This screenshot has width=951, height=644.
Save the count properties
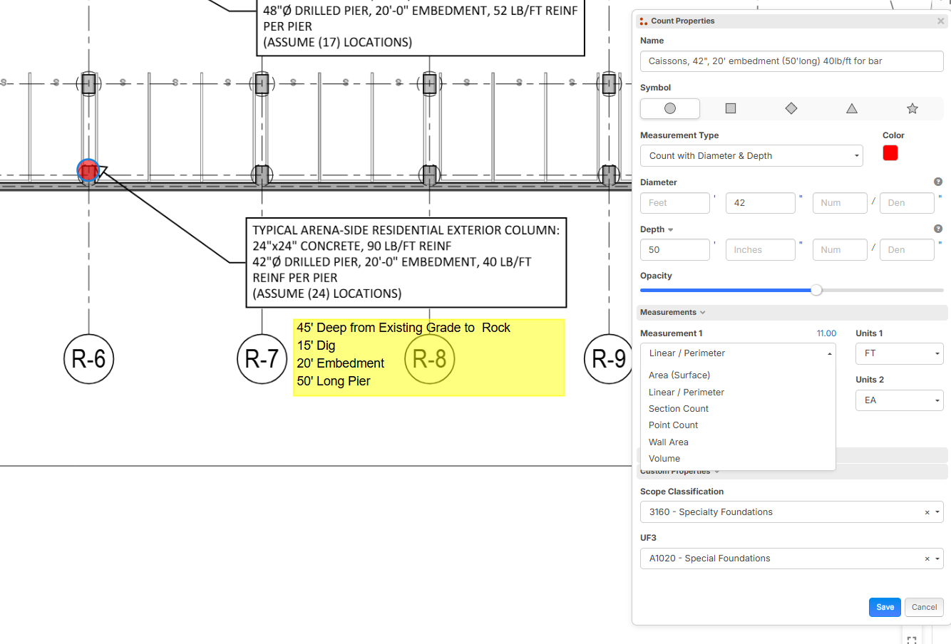pos(885,608)
